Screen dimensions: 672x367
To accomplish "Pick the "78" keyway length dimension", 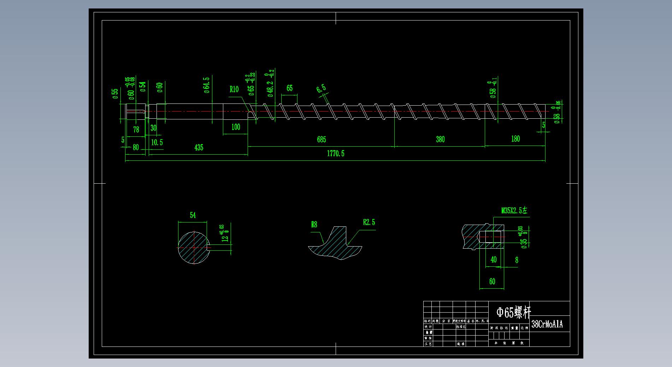I will [x=136, y=130].
